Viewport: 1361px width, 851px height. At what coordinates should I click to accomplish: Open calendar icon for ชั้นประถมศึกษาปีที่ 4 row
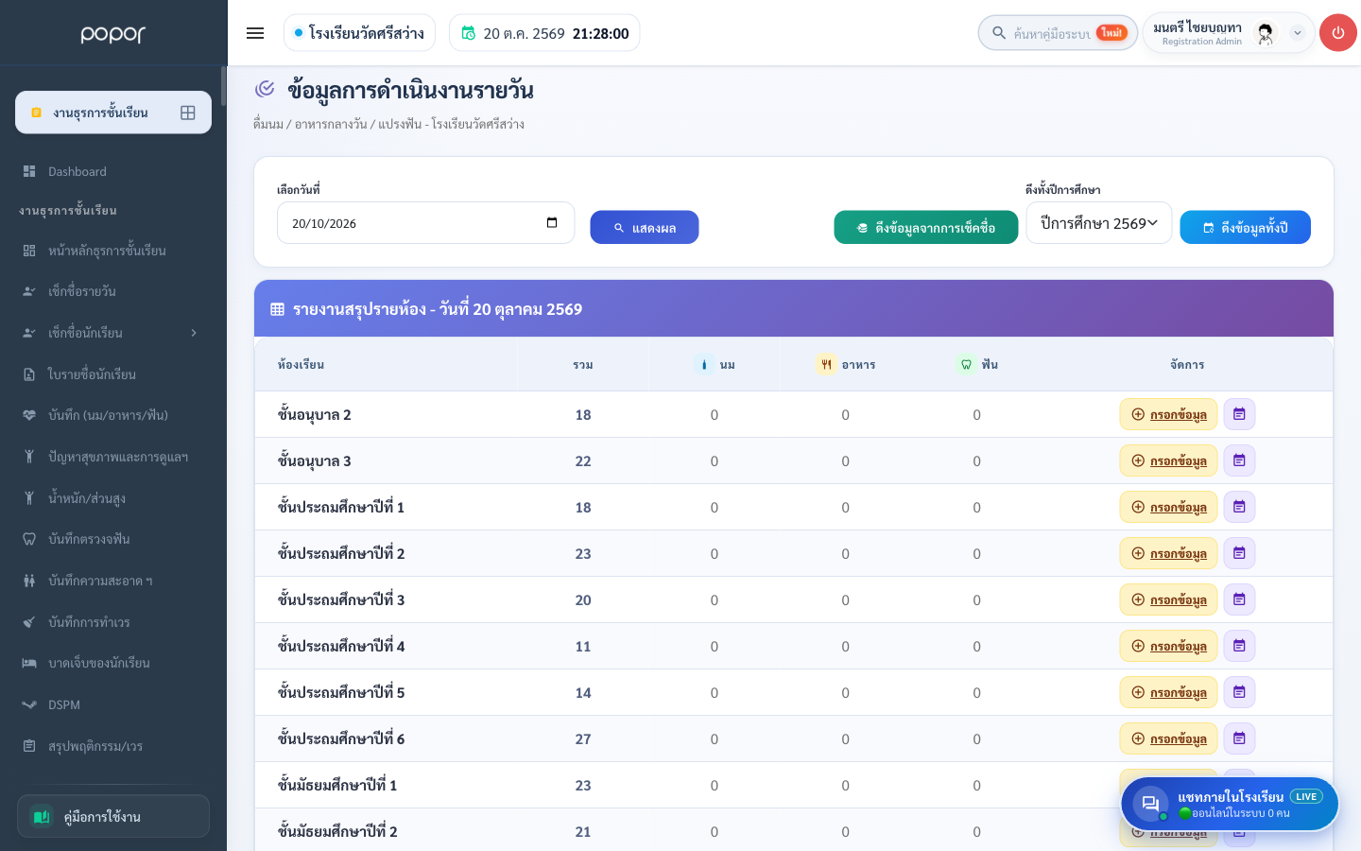point(1239,646)
